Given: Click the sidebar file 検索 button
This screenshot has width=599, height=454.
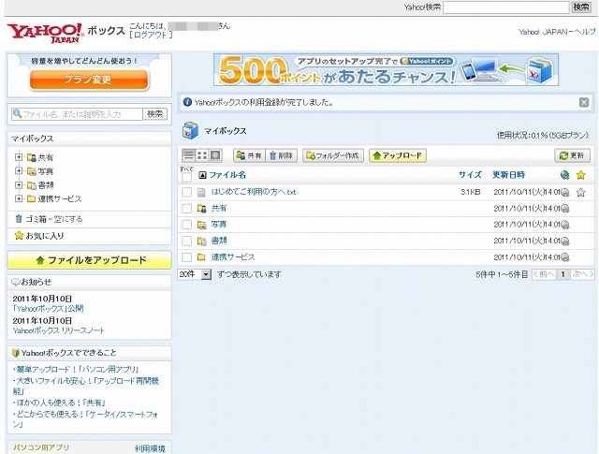Looking at the screenshot, I should click(154, 114).
